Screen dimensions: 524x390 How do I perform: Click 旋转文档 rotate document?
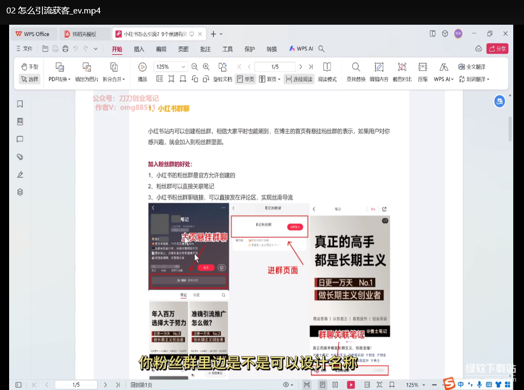tap(223, 72)
